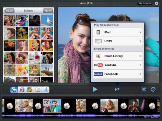162x121 pixels.
Task: Click the HDTV screen icon
Action: pyautogui.click(x=98, y=41)
